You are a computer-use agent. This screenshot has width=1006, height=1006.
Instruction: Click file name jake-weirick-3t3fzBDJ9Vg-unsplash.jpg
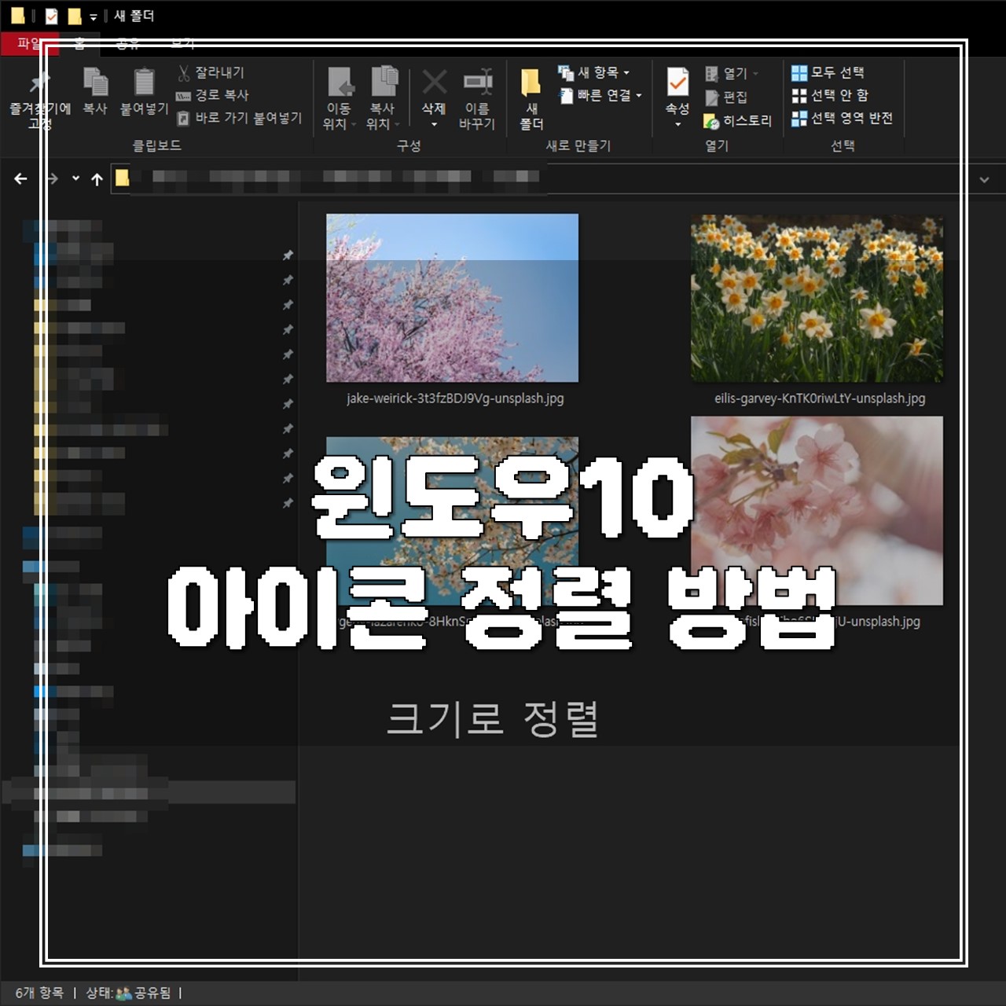pos(455,398)
